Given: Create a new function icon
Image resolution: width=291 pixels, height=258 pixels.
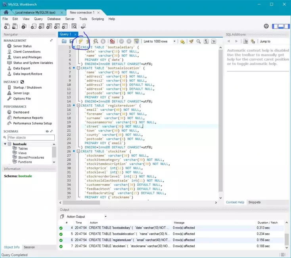Looking at the screenshot, I should tap(65, 26).
